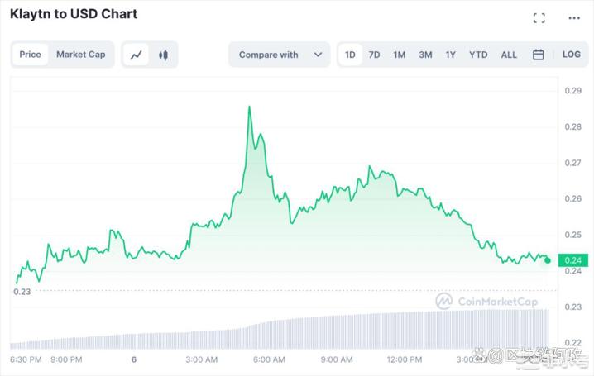Open the Compare with dropdown
This screenshot has height=376, width=594.
tap(269, 55)
